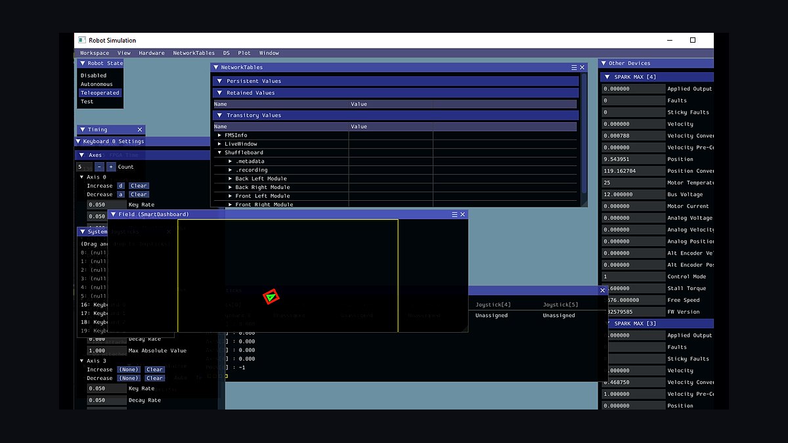Open the NetworkTables menu

pyautogui.click(x=194, y=53)
